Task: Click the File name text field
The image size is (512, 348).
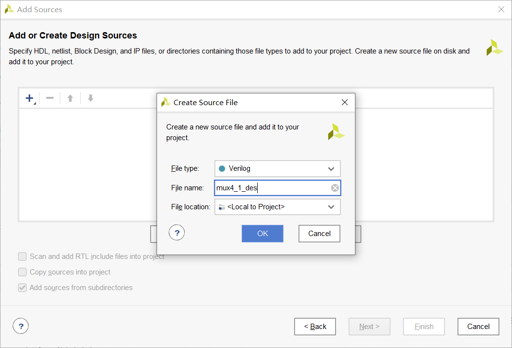Action: [272, 188]
